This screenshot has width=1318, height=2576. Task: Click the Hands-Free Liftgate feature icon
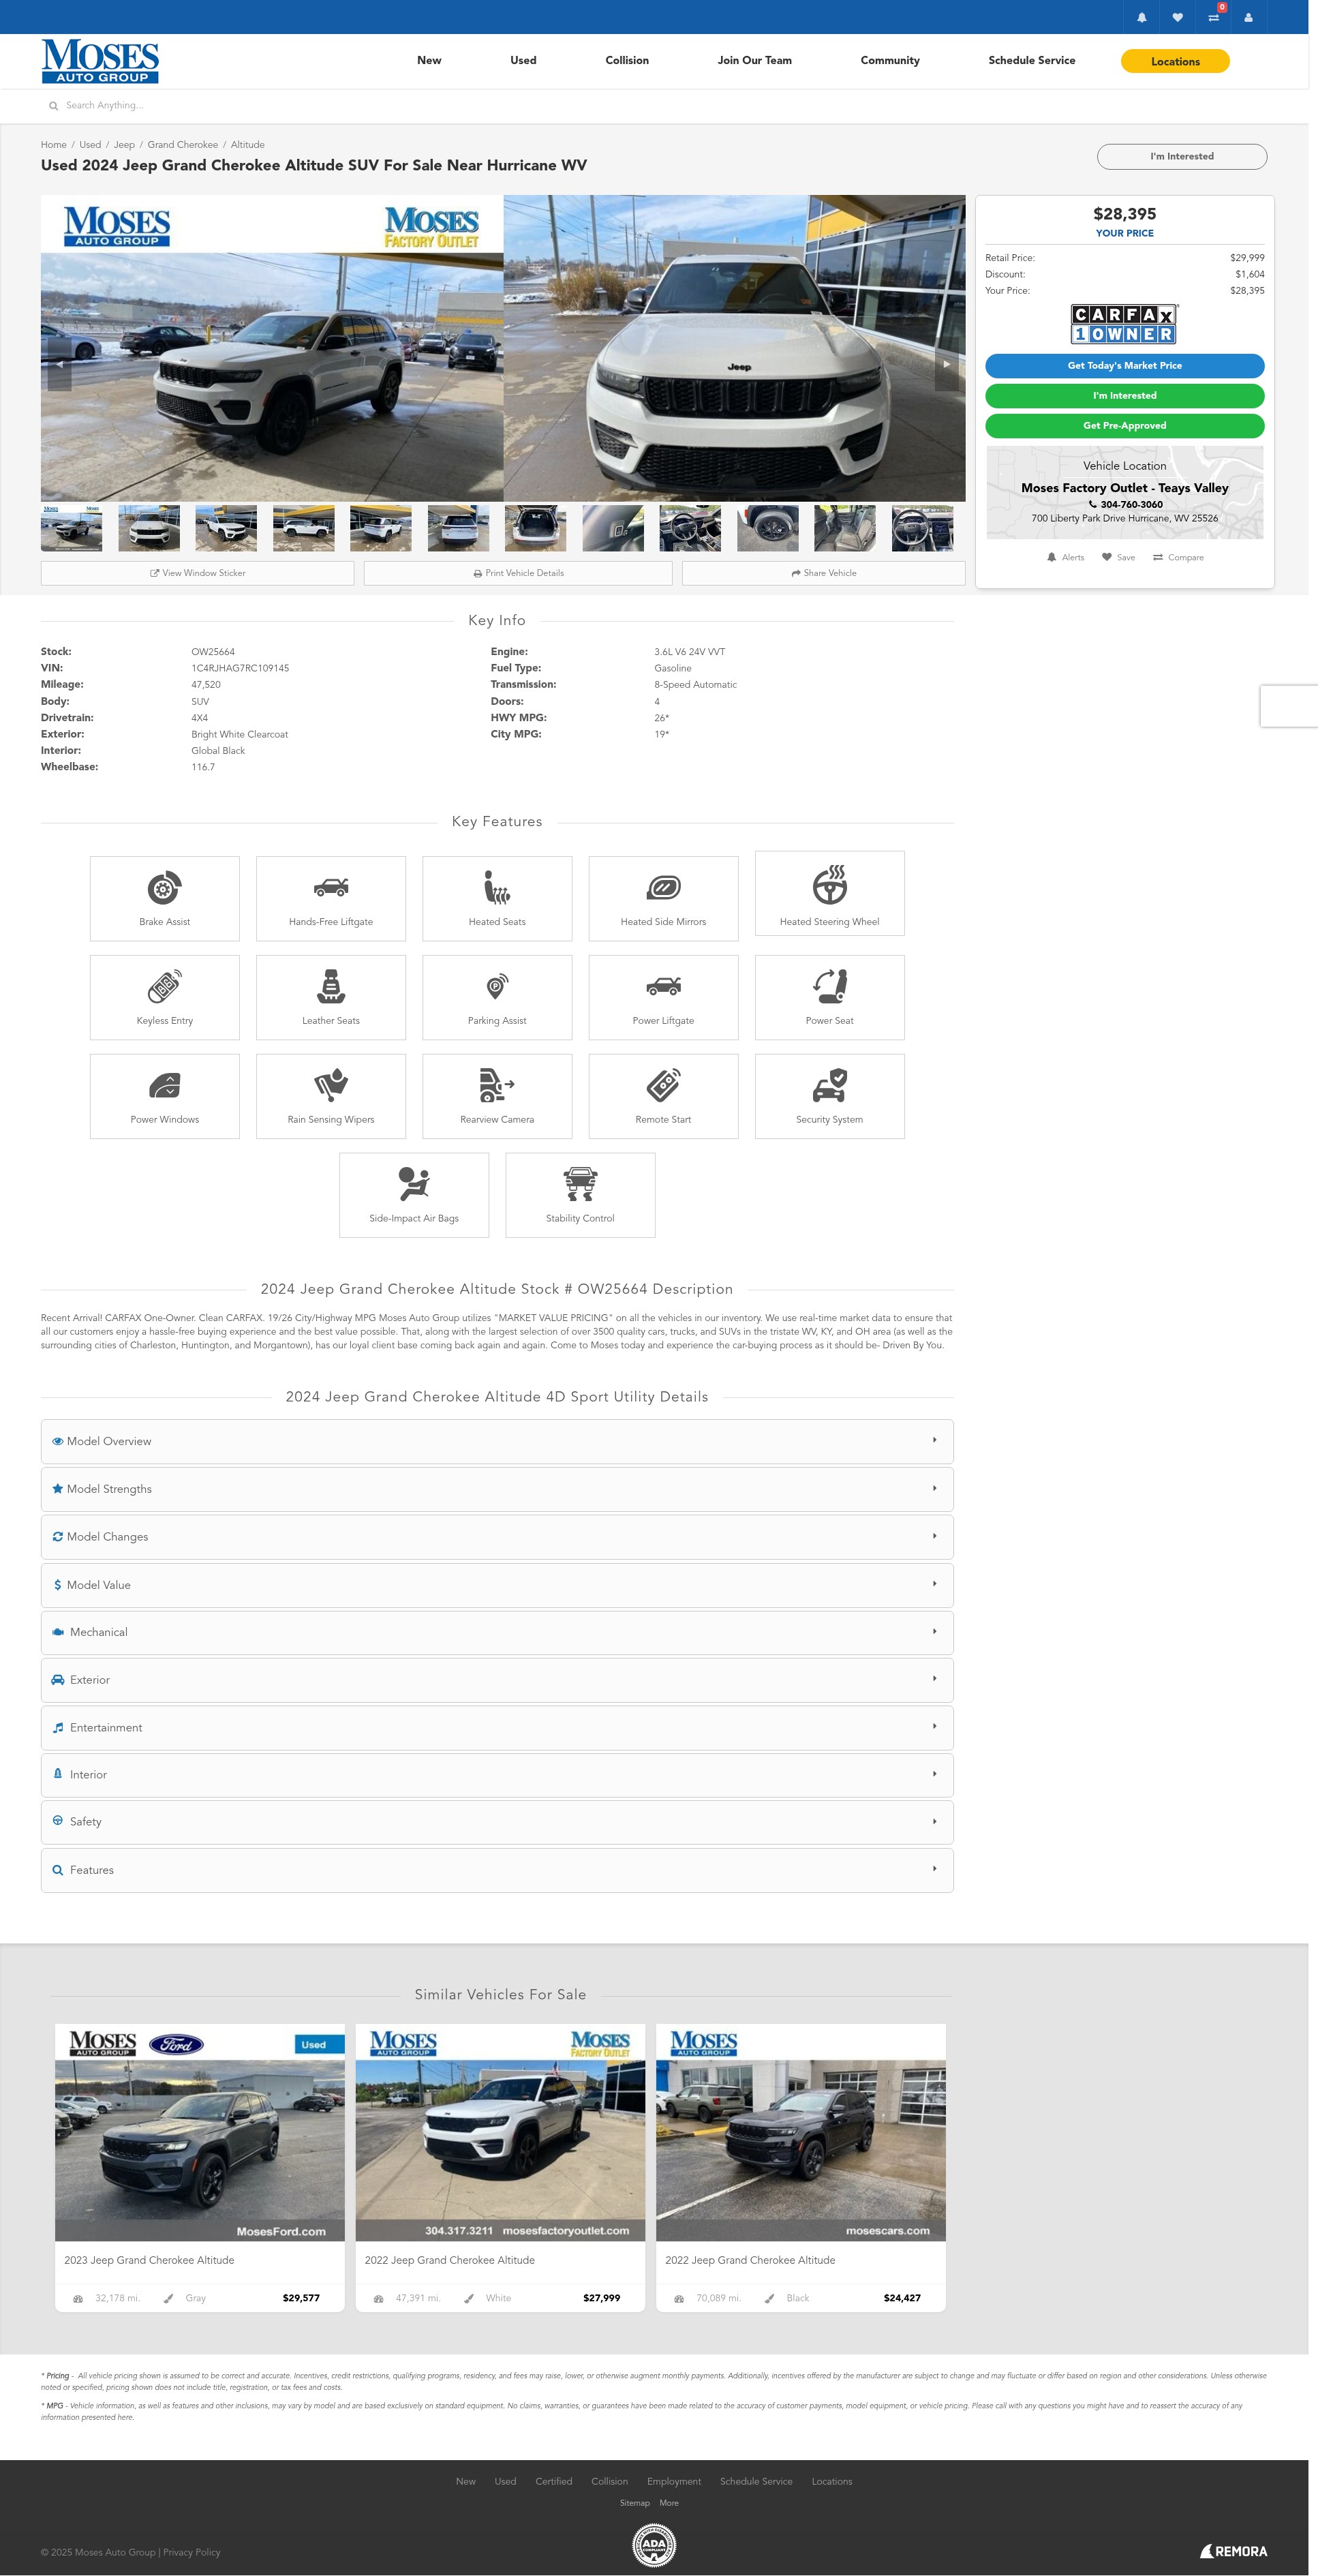point(331,888)
